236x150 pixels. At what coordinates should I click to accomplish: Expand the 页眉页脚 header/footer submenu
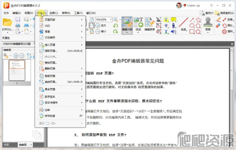[61, 20]
